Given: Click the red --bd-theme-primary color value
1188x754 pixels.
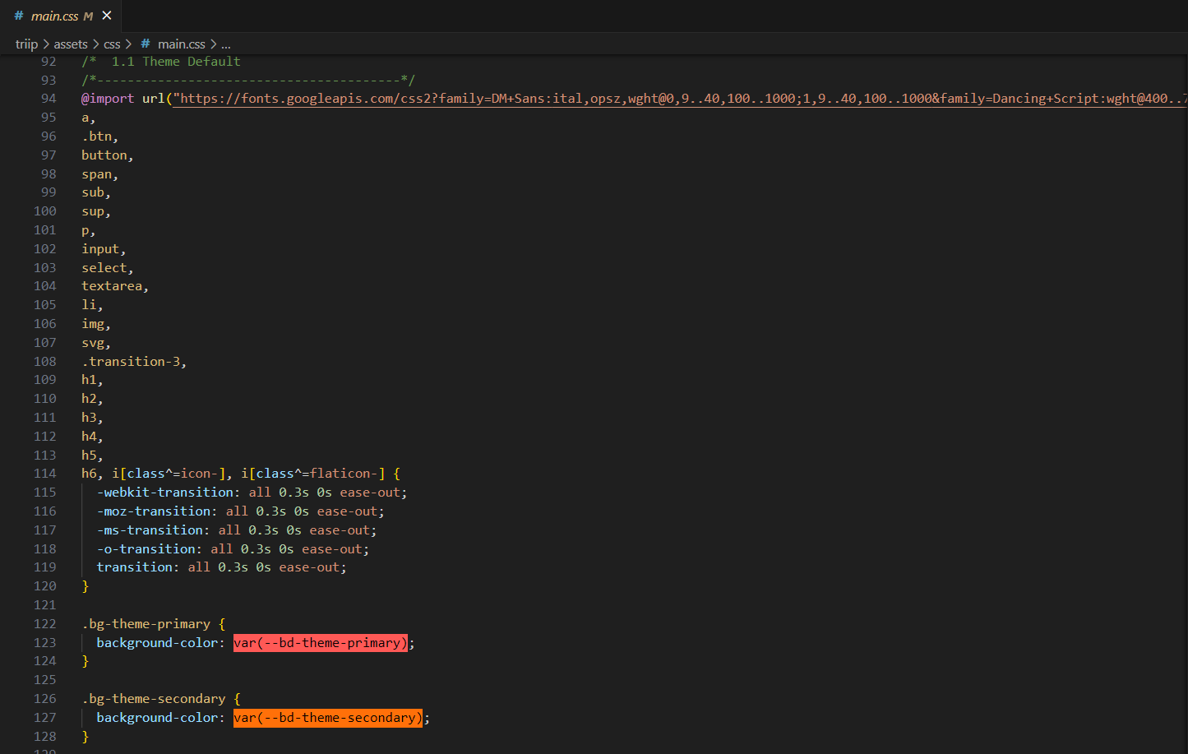Looking at the screenshot, I should (321, 643).
